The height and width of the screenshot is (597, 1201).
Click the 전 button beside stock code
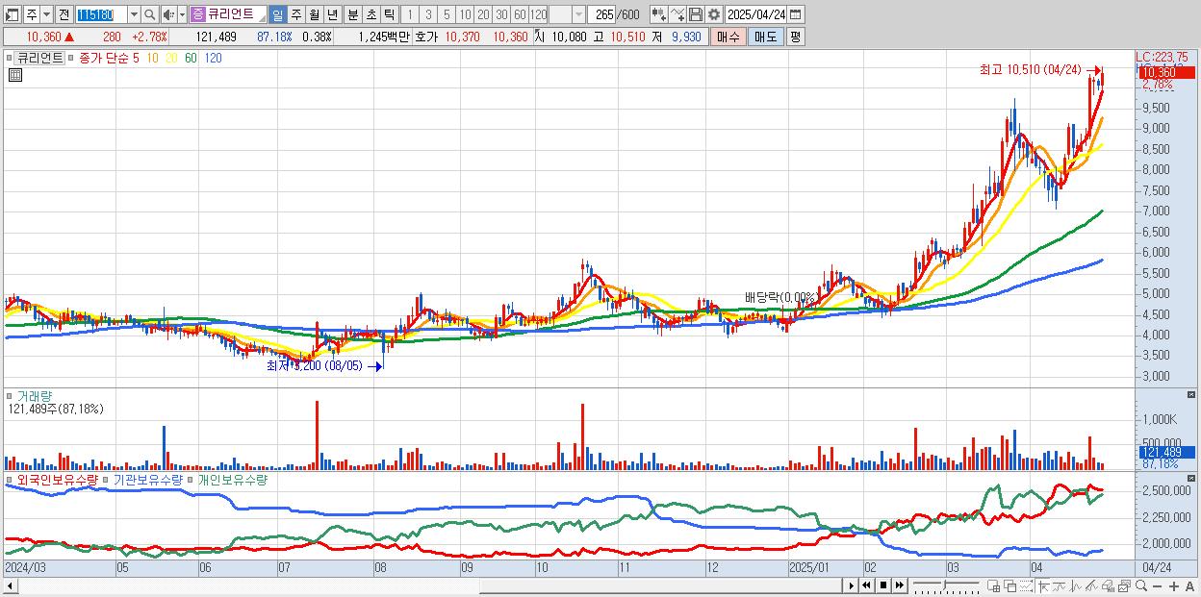(64, 14)
